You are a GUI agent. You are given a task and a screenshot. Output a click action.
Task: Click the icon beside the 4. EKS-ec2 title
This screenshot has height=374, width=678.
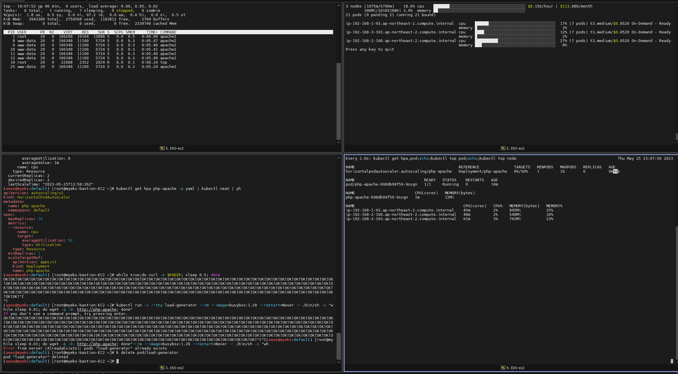(x=503, y=368)
